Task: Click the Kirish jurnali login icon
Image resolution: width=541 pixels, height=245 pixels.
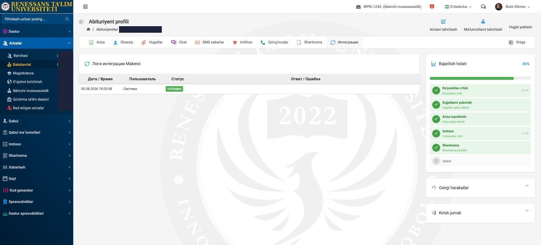Action: point(434,213)
